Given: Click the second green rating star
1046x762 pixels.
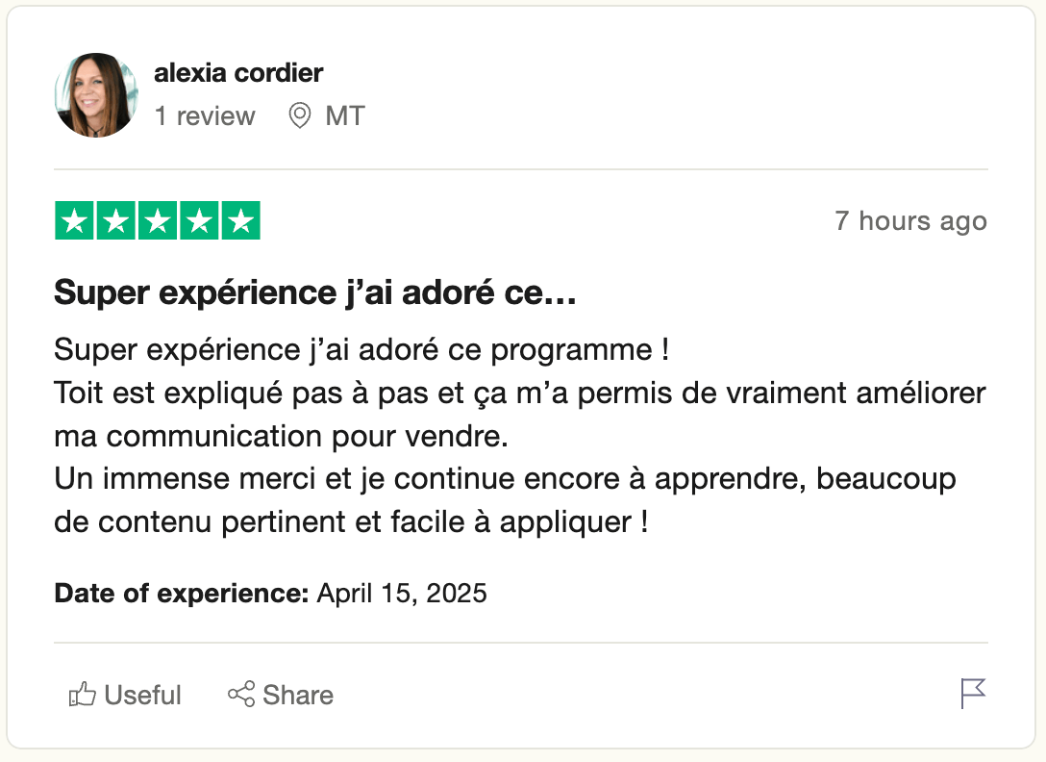Looking at the screenshot, I should (x=115, y=221).
